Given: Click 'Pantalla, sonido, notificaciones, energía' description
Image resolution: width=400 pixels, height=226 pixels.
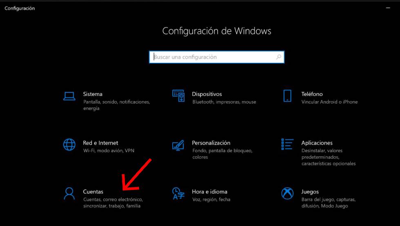Looking at the screenshot, I should [x=117, y=105].
